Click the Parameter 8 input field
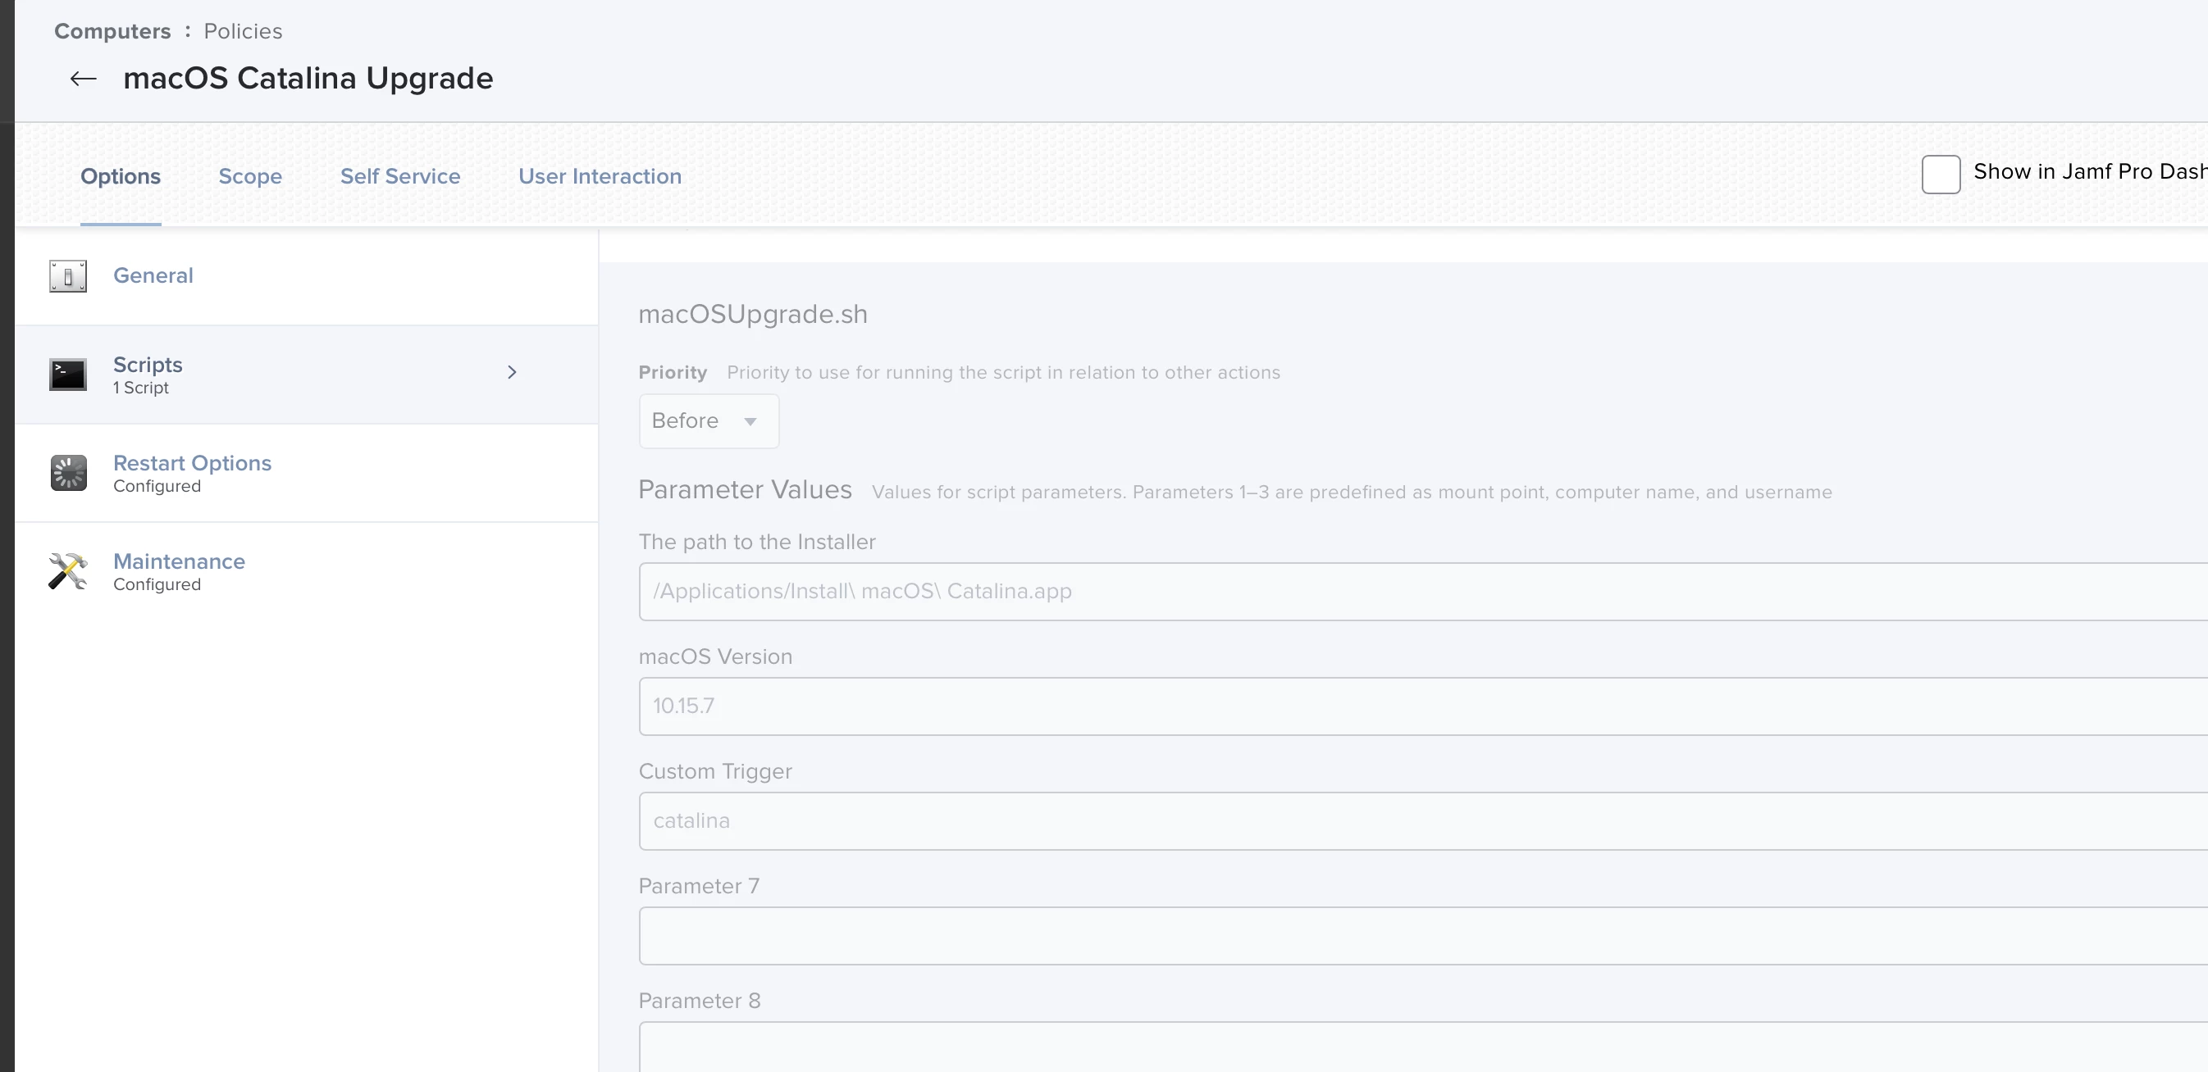 (x=1423, y=1047)
